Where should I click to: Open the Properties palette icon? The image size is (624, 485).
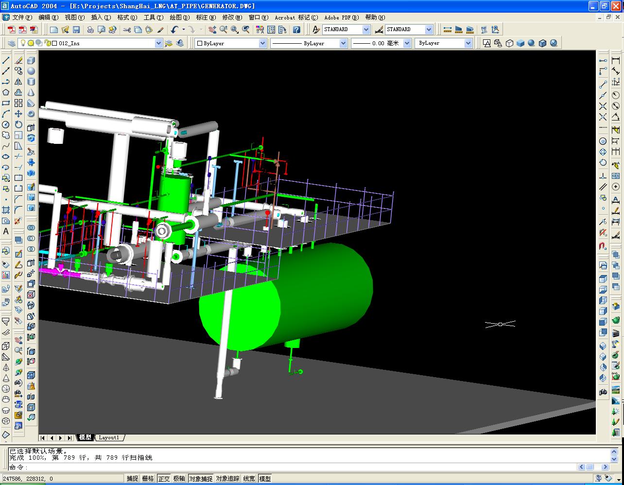pos(260,30)
